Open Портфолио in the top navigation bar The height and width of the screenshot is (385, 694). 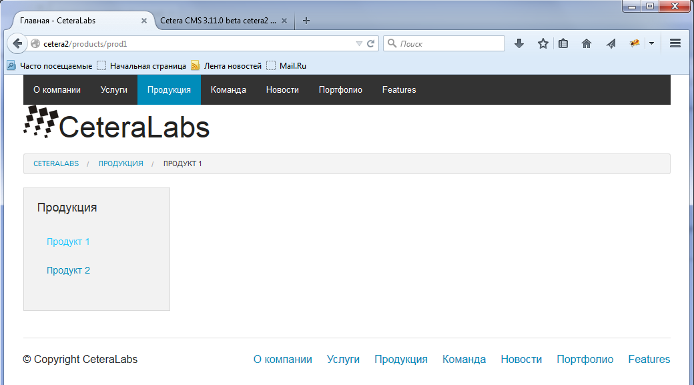coord(340,90)
